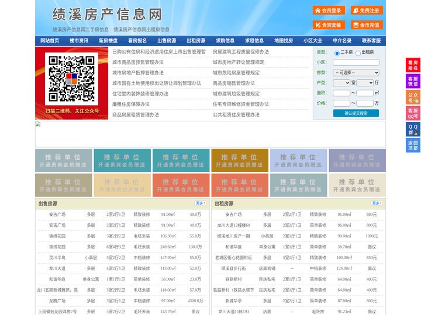
Task: Open 龙腾广场 sale listing
Action: (x=57, y=301)
